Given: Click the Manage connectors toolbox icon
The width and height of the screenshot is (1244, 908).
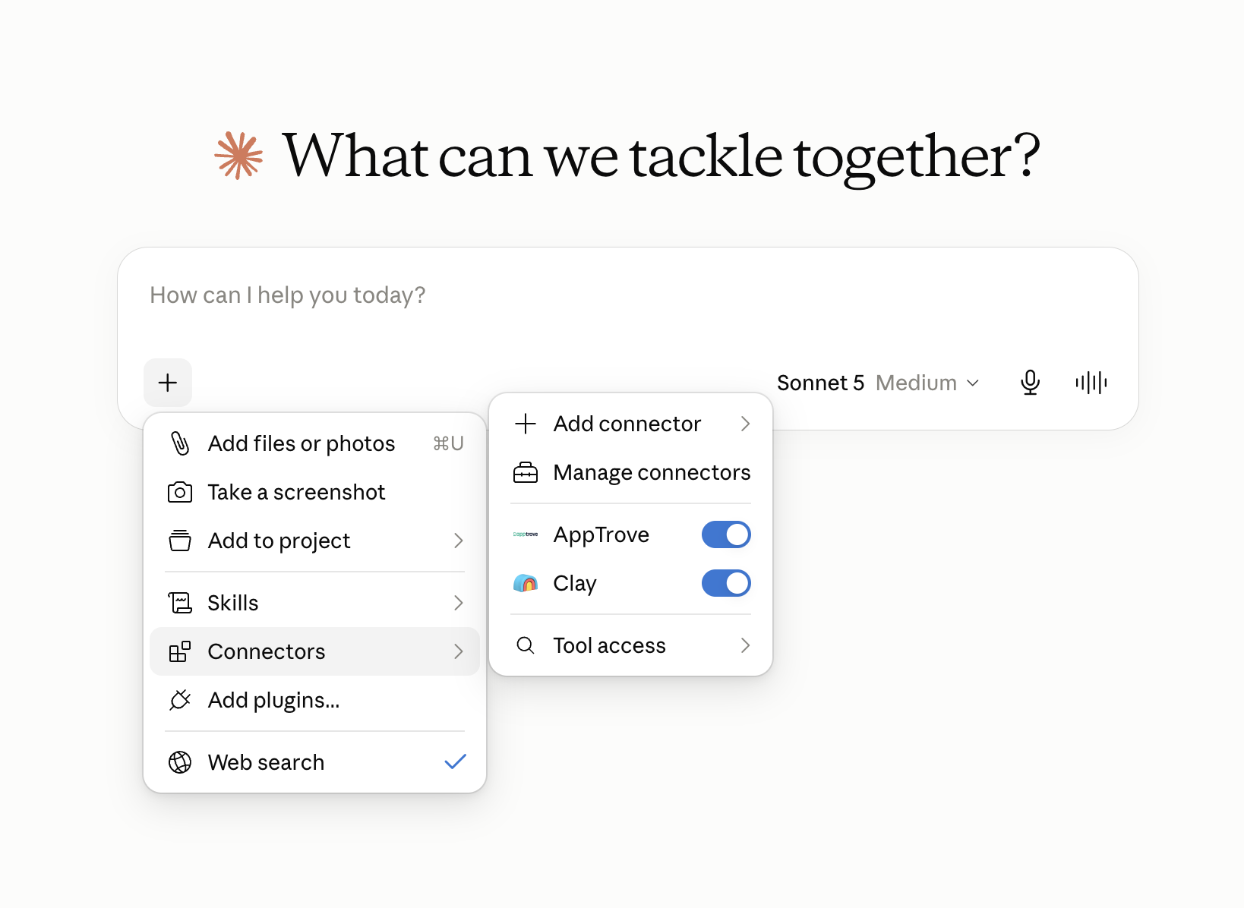Looking at the screenshot, I should tap(526, 472).
